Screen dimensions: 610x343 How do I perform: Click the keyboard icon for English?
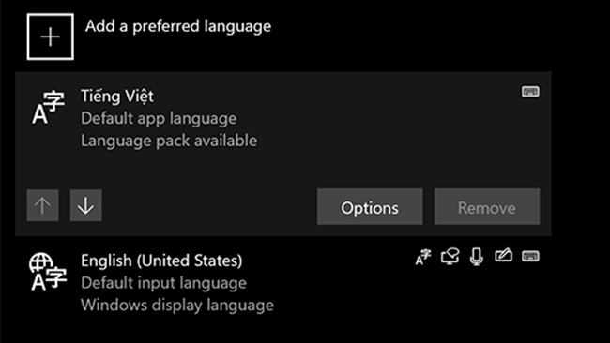(x=530, y=257)
